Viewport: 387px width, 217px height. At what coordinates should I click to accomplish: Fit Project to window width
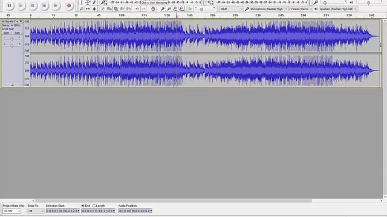[181, 9]
